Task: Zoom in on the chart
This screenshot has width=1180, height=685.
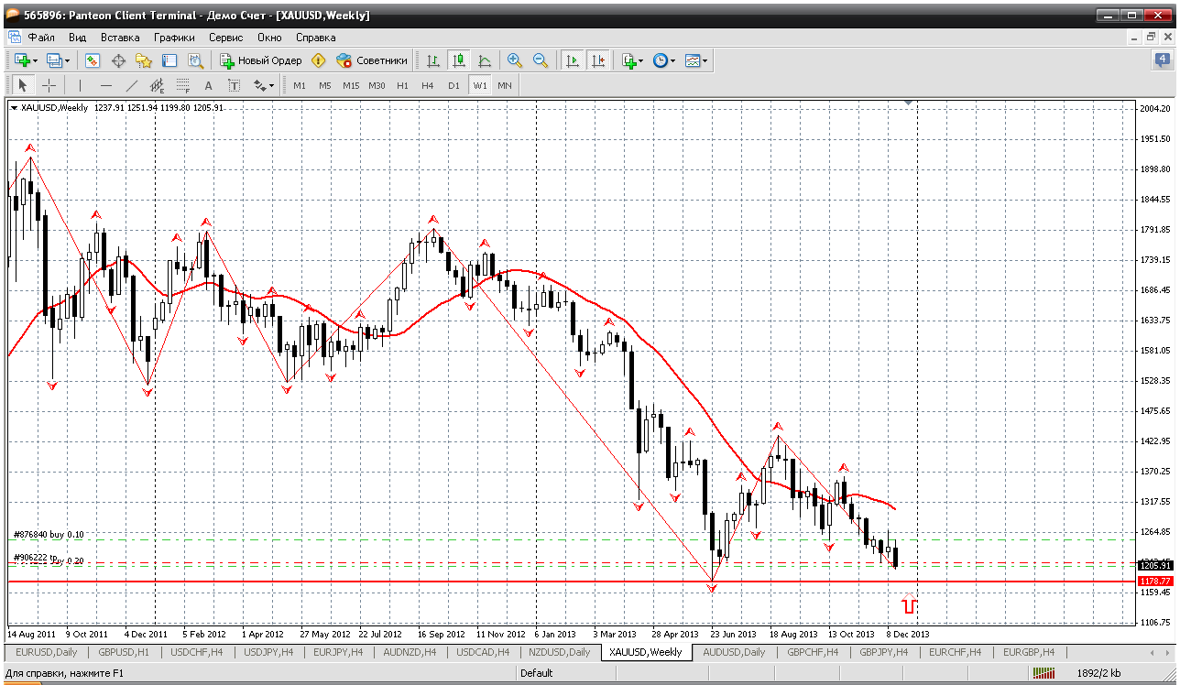Action: click(515, 60)
